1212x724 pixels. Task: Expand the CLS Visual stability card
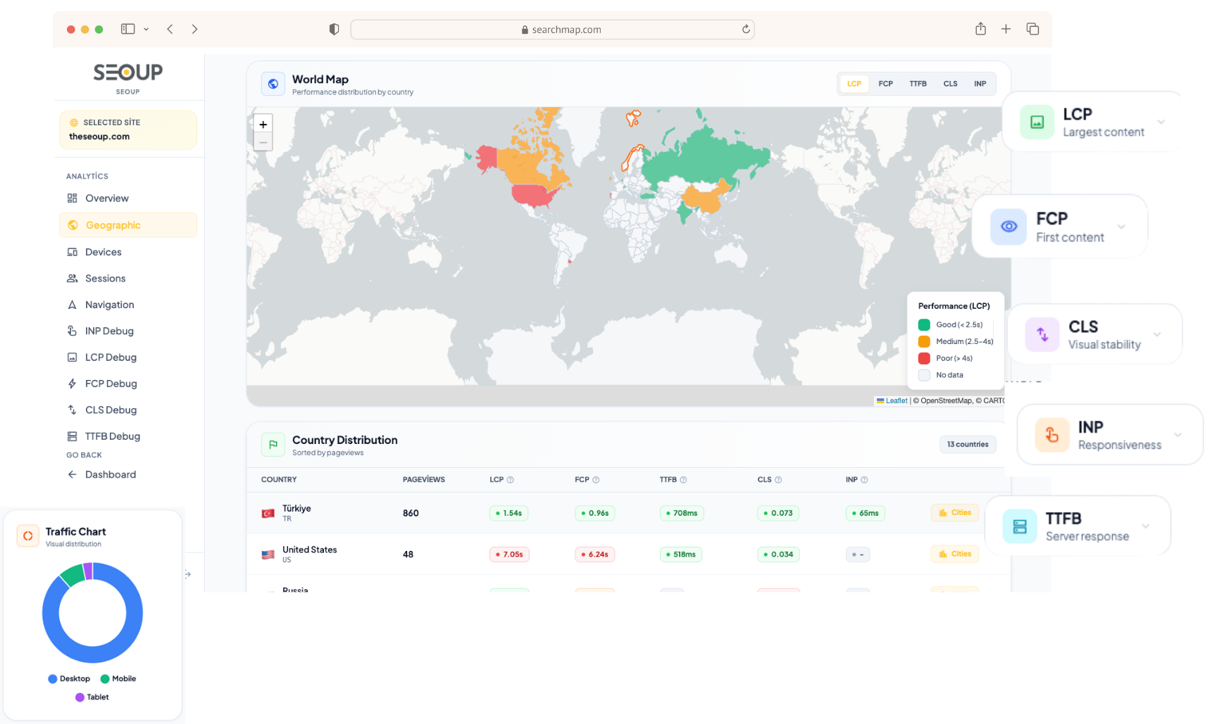tap(1156, 334)
